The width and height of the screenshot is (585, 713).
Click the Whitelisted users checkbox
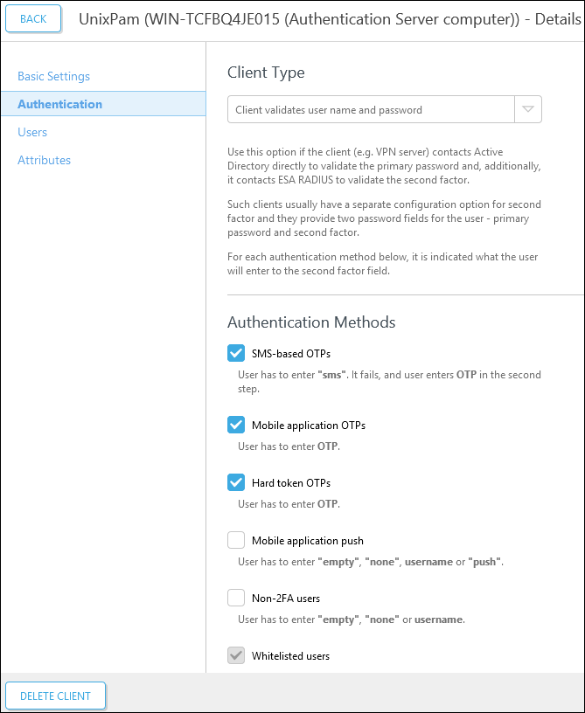(x=236, y=655)
